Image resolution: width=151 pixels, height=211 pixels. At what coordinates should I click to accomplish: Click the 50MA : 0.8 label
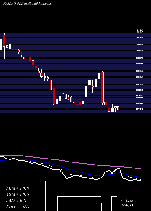pos(18,188)
